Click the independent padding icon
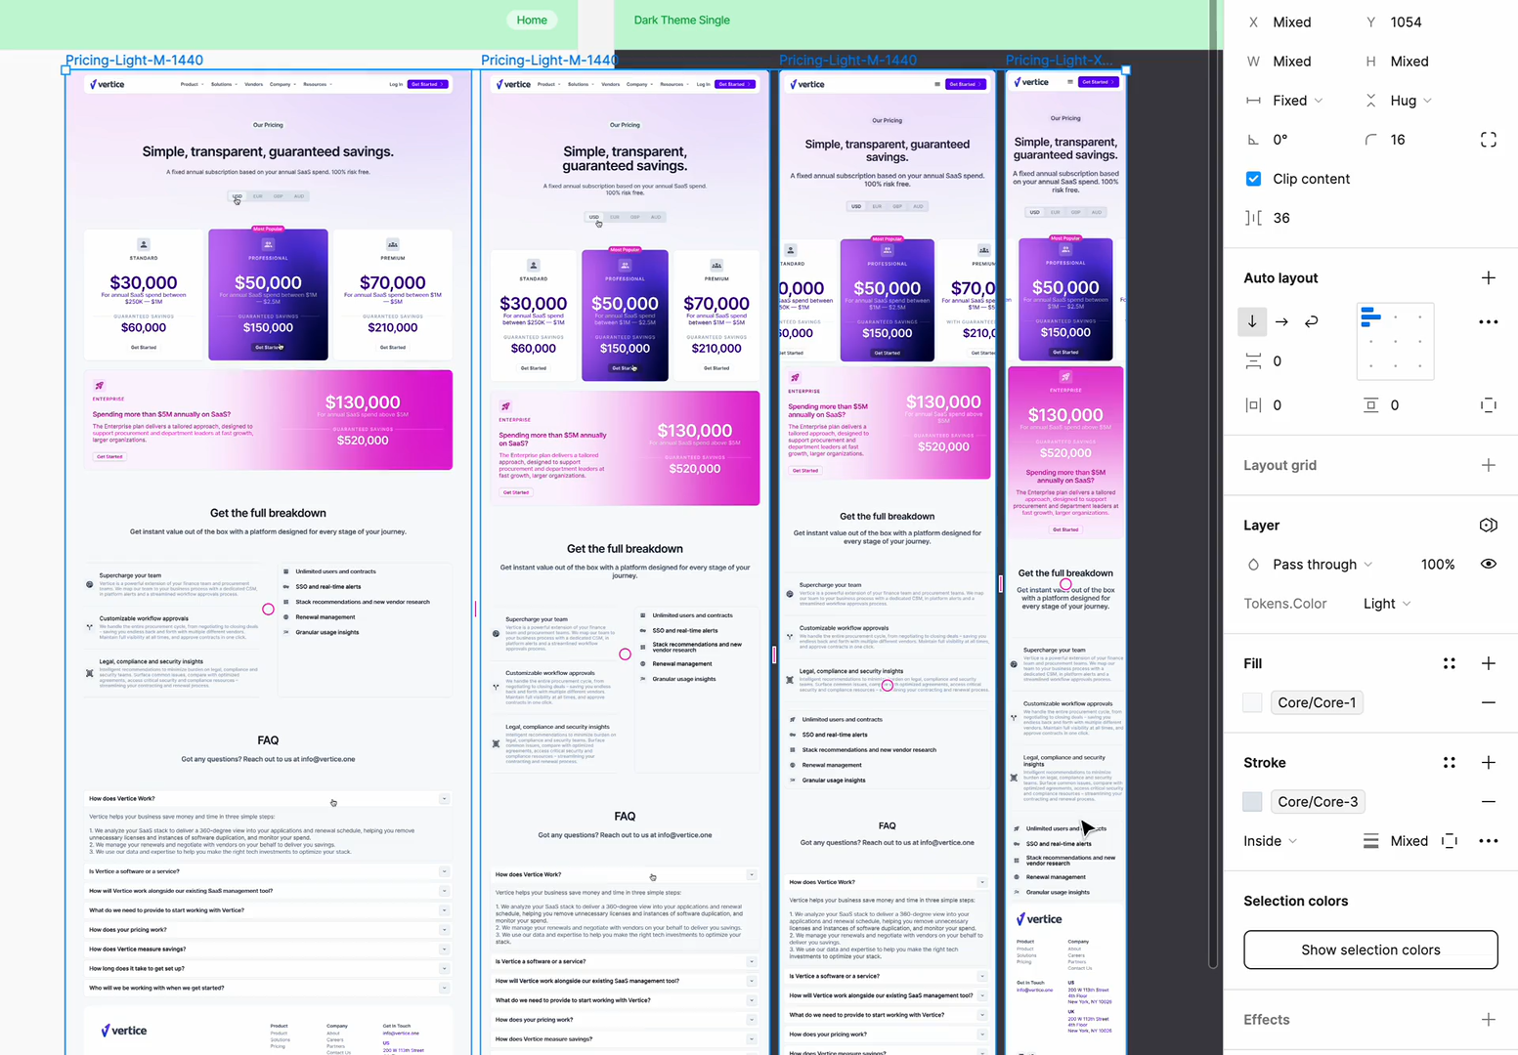Screen dimensions: 1518x1055 (x=1488, y=404)
